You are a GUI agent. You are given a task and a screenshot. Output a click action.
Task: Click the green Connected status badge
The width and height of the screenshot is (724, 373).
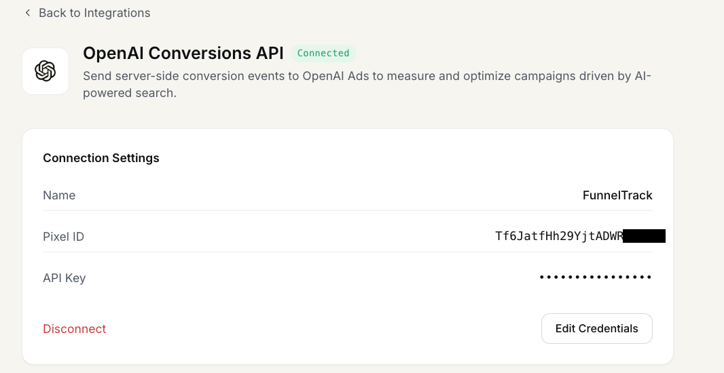pyautogui.click(x=323, y=53)
